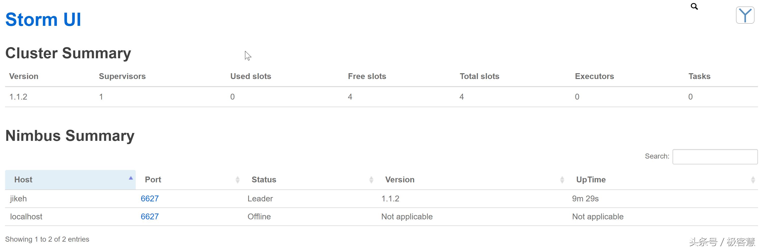
Task: Click the Leader status cell
Action: click(x=260, y=199)
